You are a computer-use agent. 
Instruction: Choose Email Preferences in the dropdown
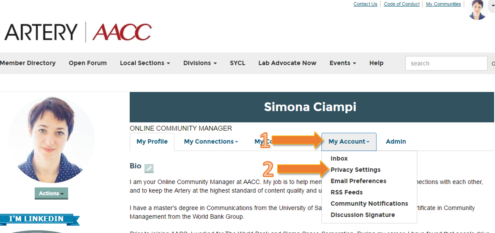tap(358, 181)
